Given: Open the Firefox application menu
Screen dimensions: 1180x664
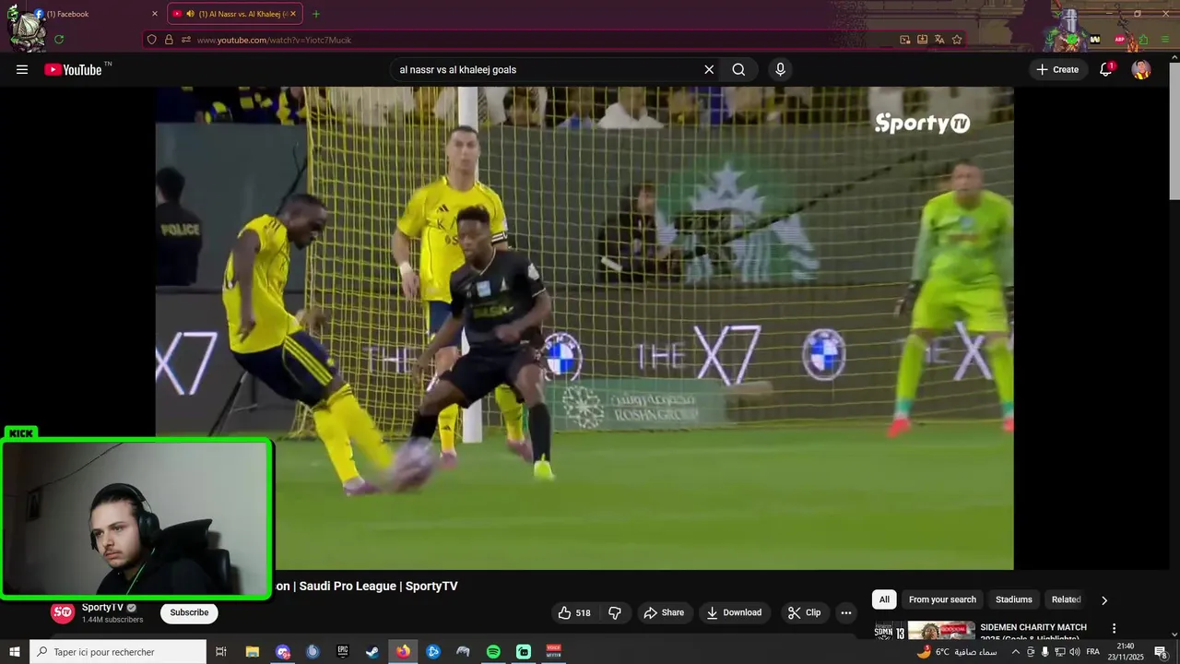Looking at the screenshot, I should click(x=1166, y=40).
